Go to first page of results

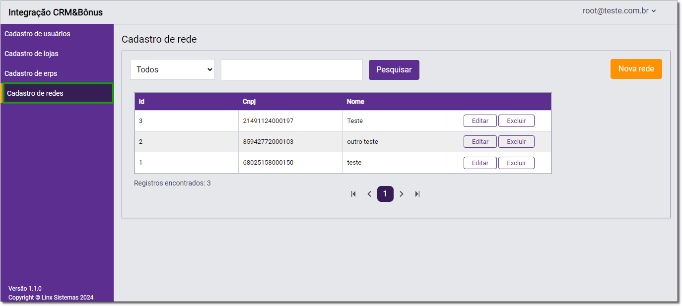pos(353,194)
